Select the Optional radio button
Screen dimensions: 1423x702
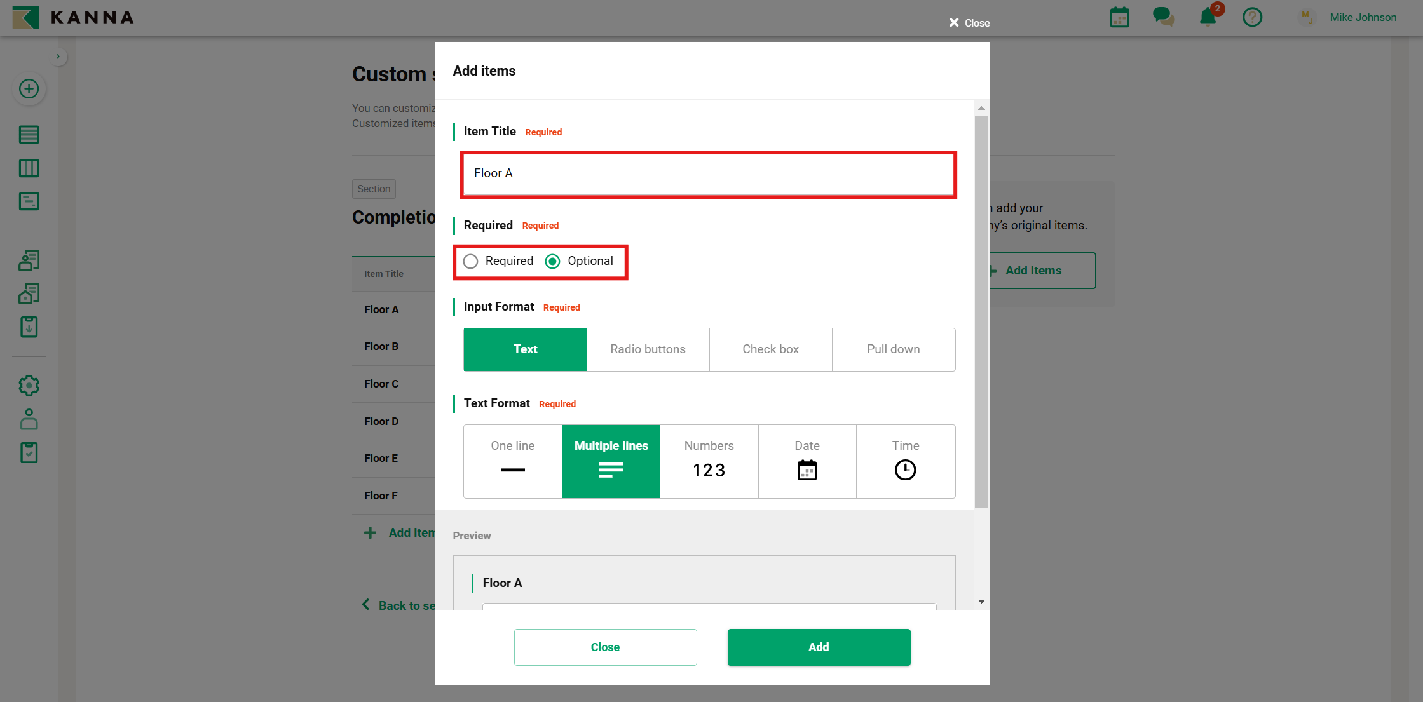(553, 262)
